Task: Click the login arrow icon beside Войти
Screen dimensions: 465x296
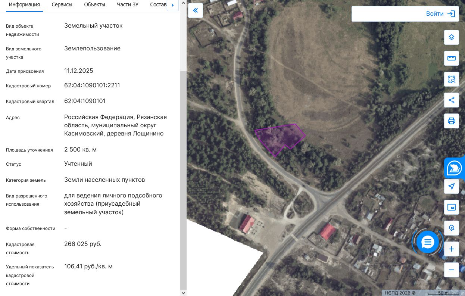Action: coord(451,14)
